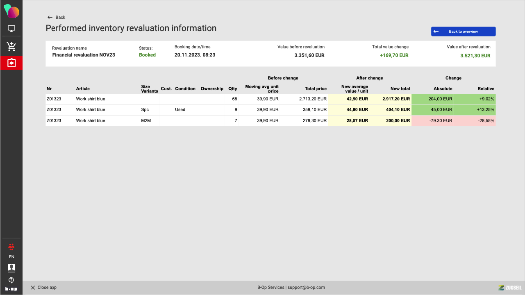525x295 pixels.
Task: Go back using top-left Back link
Action: tap(57, 17)
